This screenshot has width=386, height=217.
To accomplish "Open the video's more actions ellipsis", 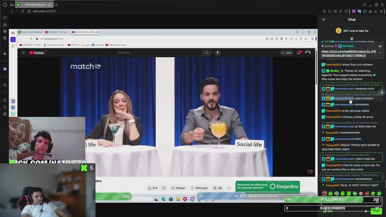I will click(x=229, y=188).
